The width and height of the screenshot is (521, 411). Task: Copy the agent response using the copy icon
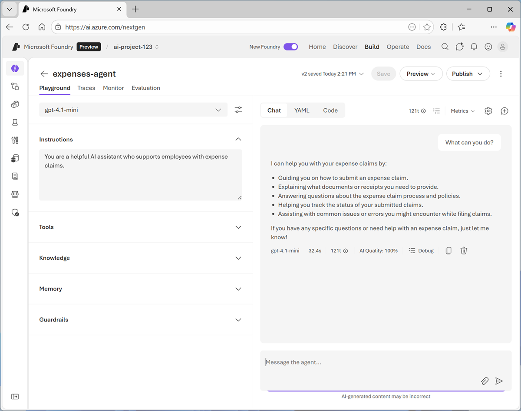point(448,251)
